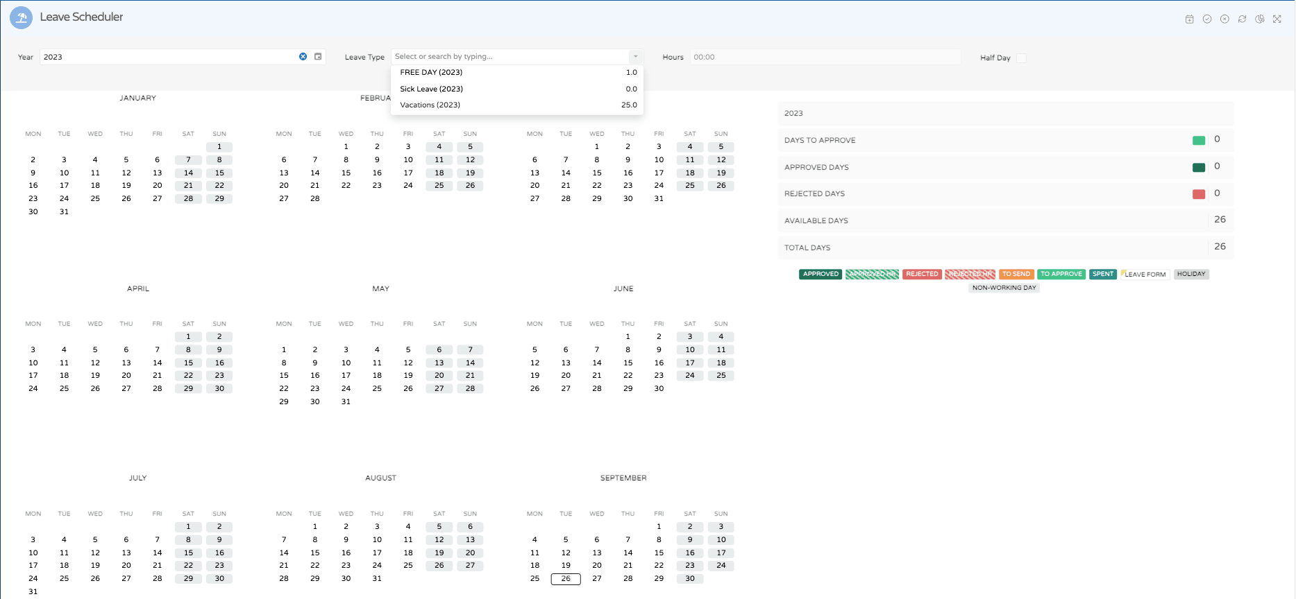Select April 12 in the calendar

click(95, 363)
